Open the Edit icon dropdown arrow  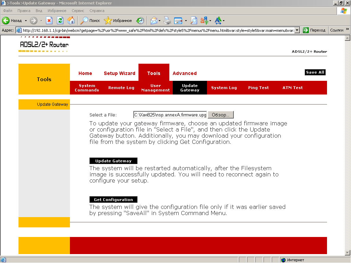pyautogui.click(x=186, y=21)
